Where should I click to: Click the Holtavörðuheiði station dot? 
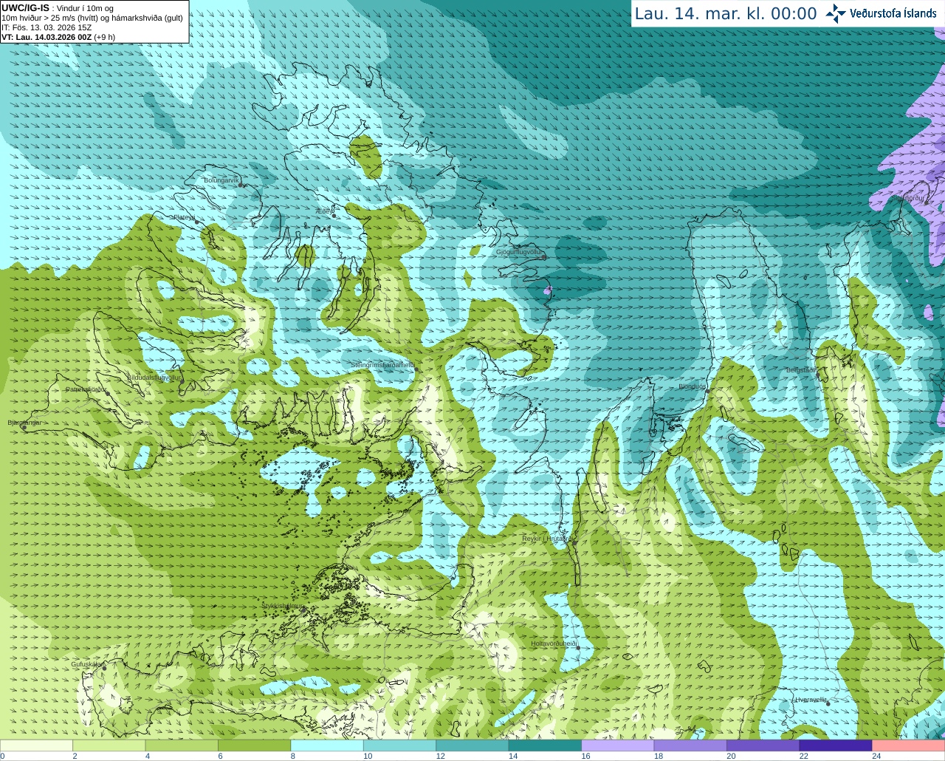click(x=579, y=648)
